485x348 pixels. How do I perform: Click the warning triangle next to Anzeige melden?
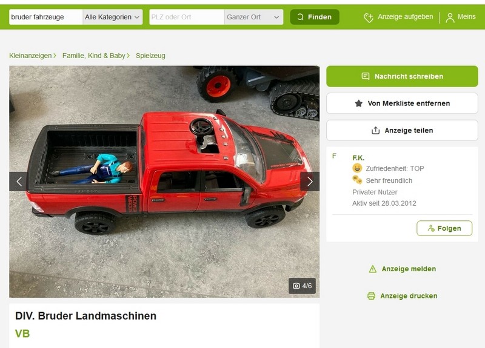coord(373,269)
